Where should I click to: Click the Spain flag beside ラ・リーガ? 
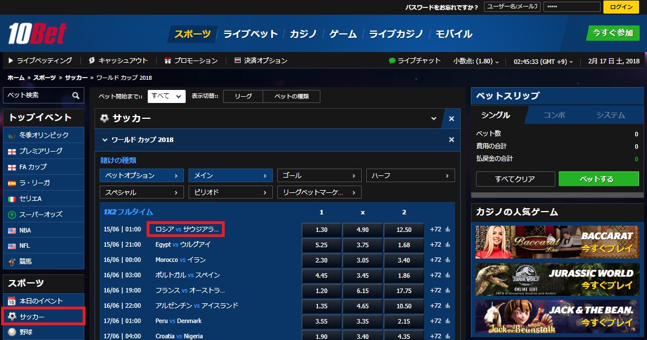pos(12,183)
